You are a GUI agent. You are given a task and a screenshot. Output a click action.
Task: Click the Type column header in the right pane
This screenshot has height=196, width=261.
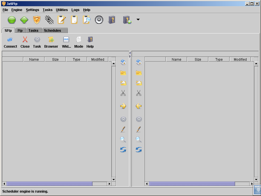219,60
